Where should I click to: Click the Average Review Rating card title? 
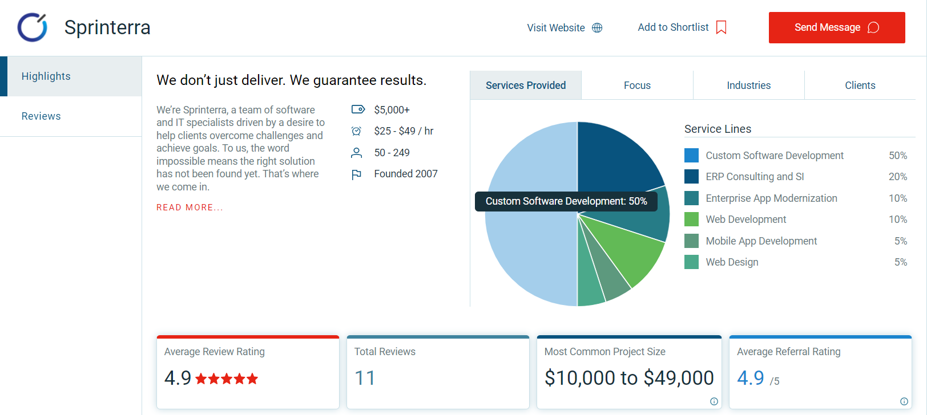(215, 352)
